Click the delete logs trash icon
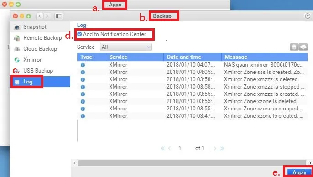This screenshot has width=313, height=177. click(x=294, y=47)
